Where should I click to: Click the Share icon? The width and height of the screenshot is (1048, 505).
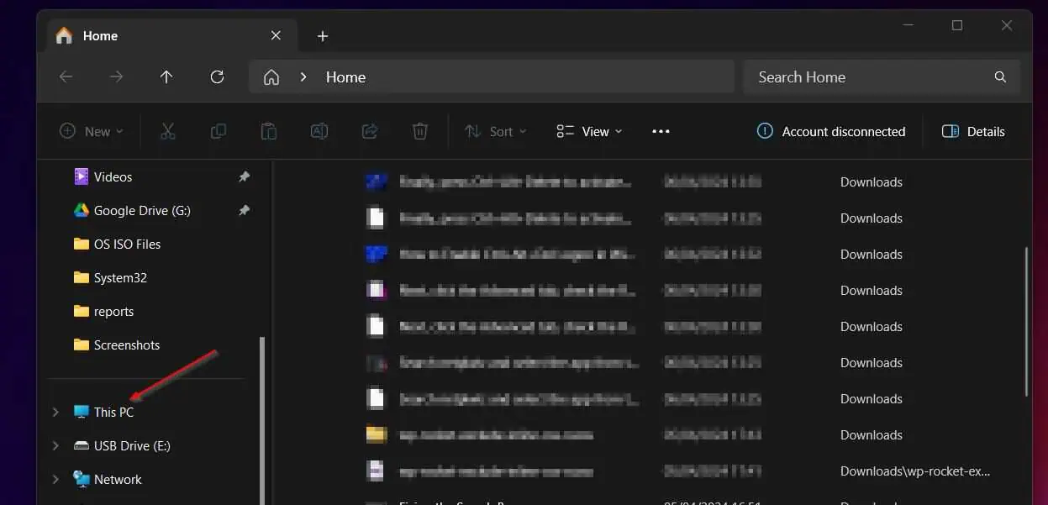[369, 131]
